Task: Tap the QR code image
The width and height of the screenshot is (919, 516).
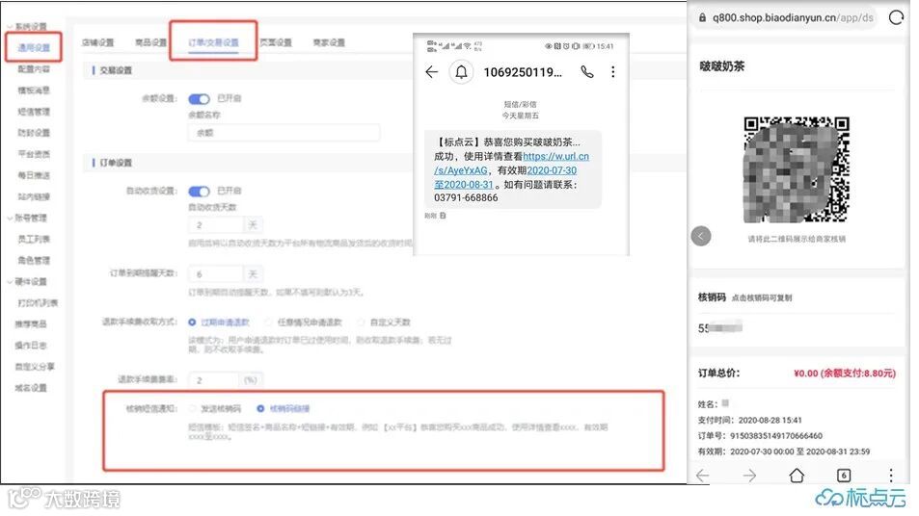Action: pos(797,169)
